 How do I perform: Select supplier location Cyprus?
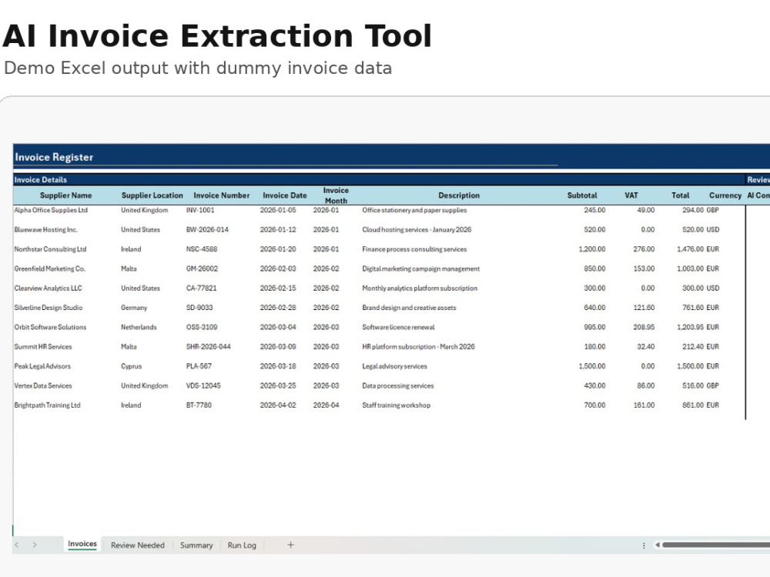[x=131, y=366]
